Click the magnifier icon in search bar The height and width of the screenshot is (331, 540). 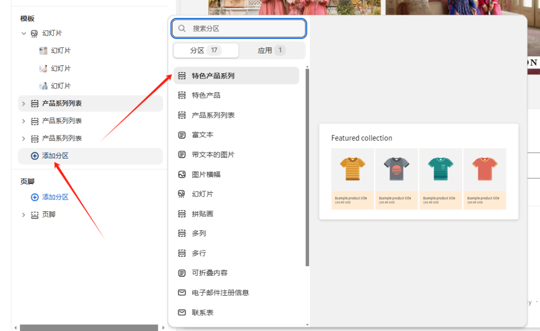click(x=182, y=28)
